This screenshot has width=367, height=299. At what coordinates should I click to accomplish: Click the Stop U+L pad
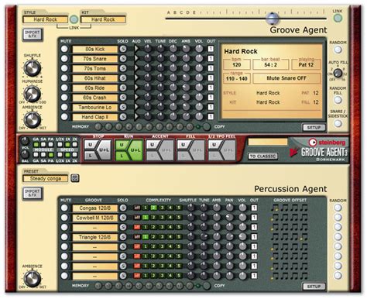tap(105, 149)
